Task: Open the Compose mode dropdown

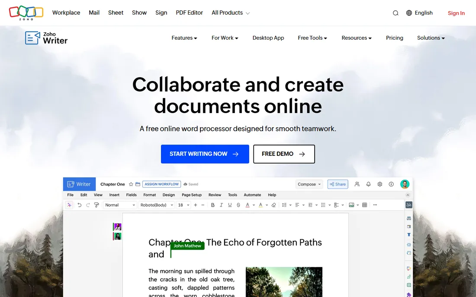Action: point(309,184)
